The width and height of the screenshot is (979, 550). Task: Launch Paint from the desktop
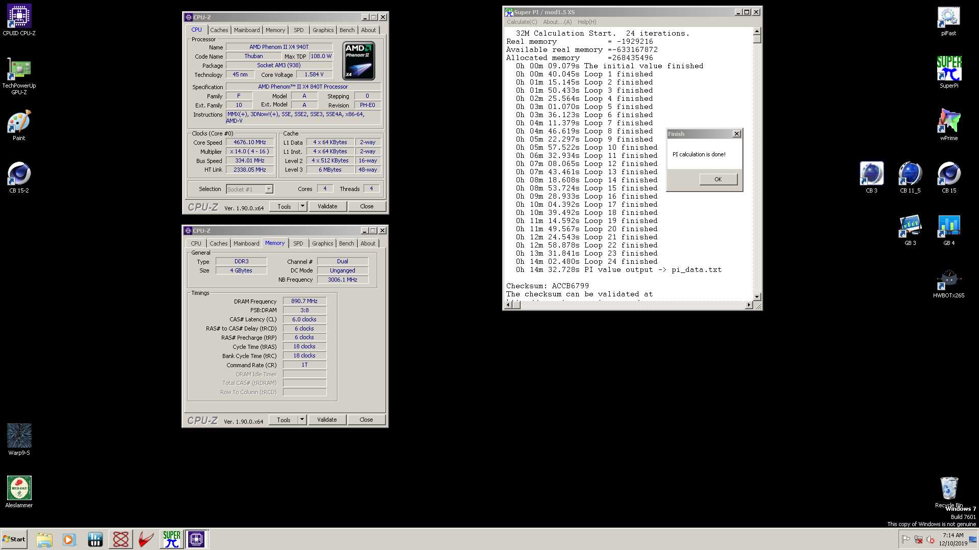click(19, 125)
